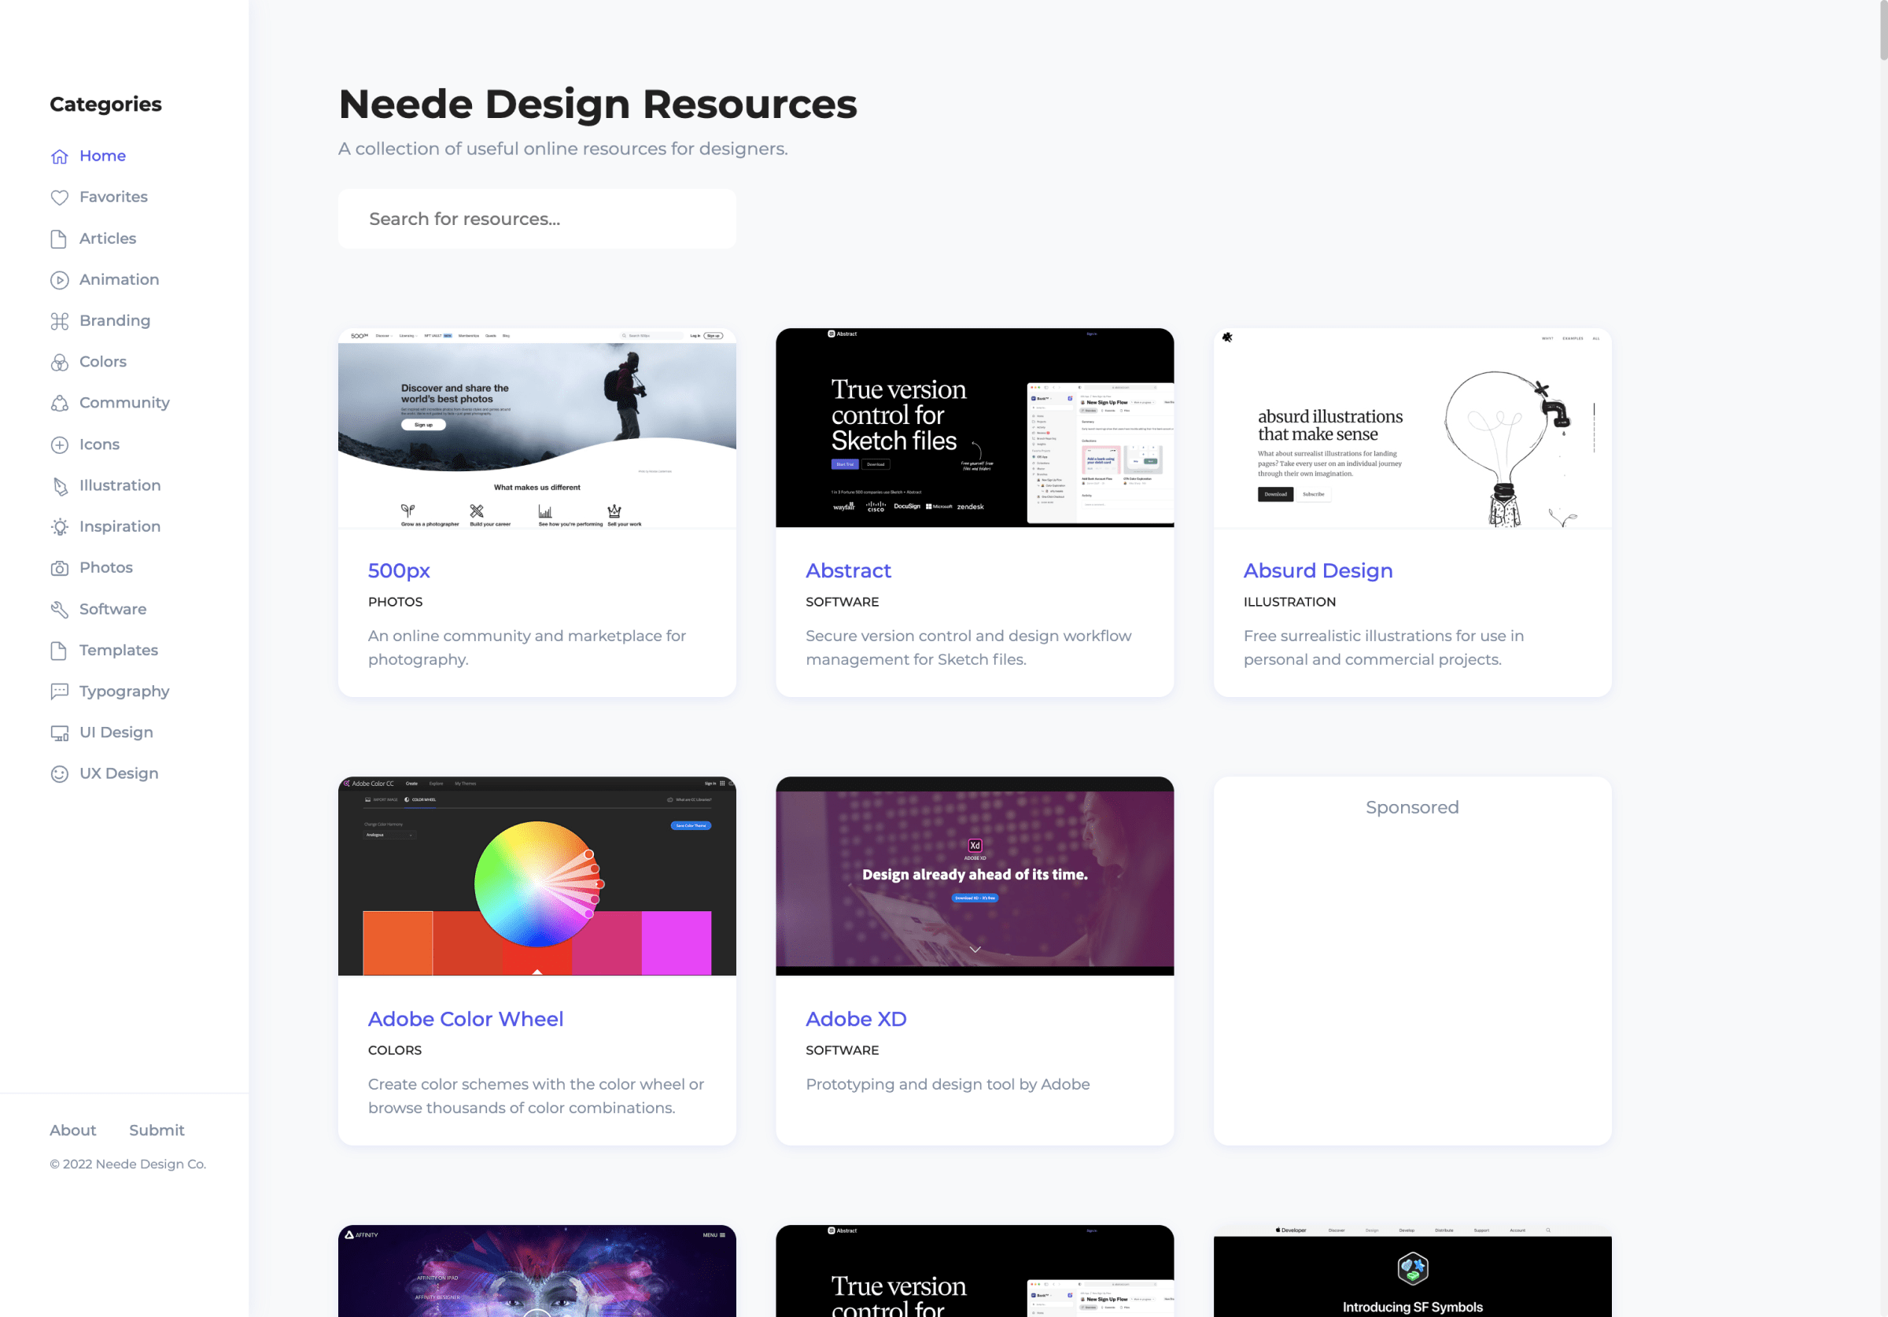
Task: Click the Animation play-circle icon
Action: [59, 280]
